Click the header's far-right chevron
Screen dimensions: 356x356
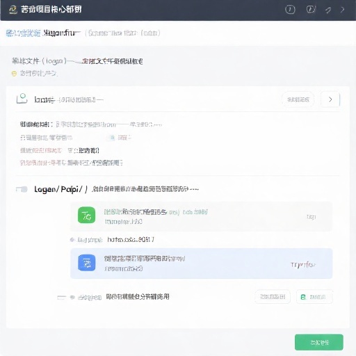(x=343, y=10)
